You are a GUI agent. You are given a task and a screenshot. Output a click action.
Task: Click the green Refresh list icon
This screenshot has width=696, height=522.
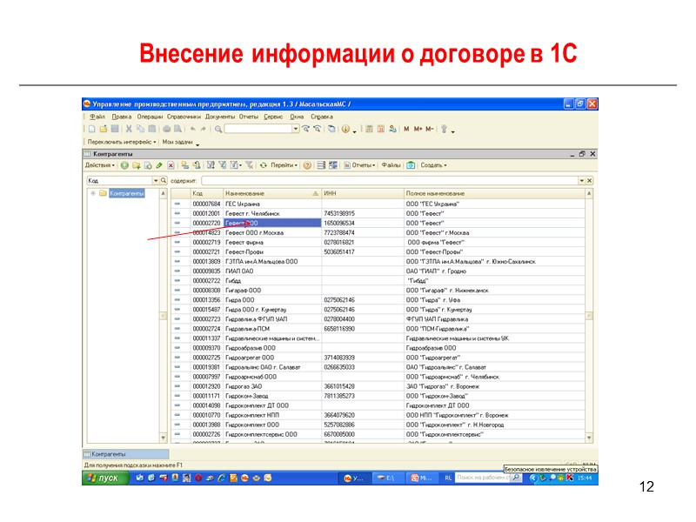pyautogui.click(x=264, y=165)
